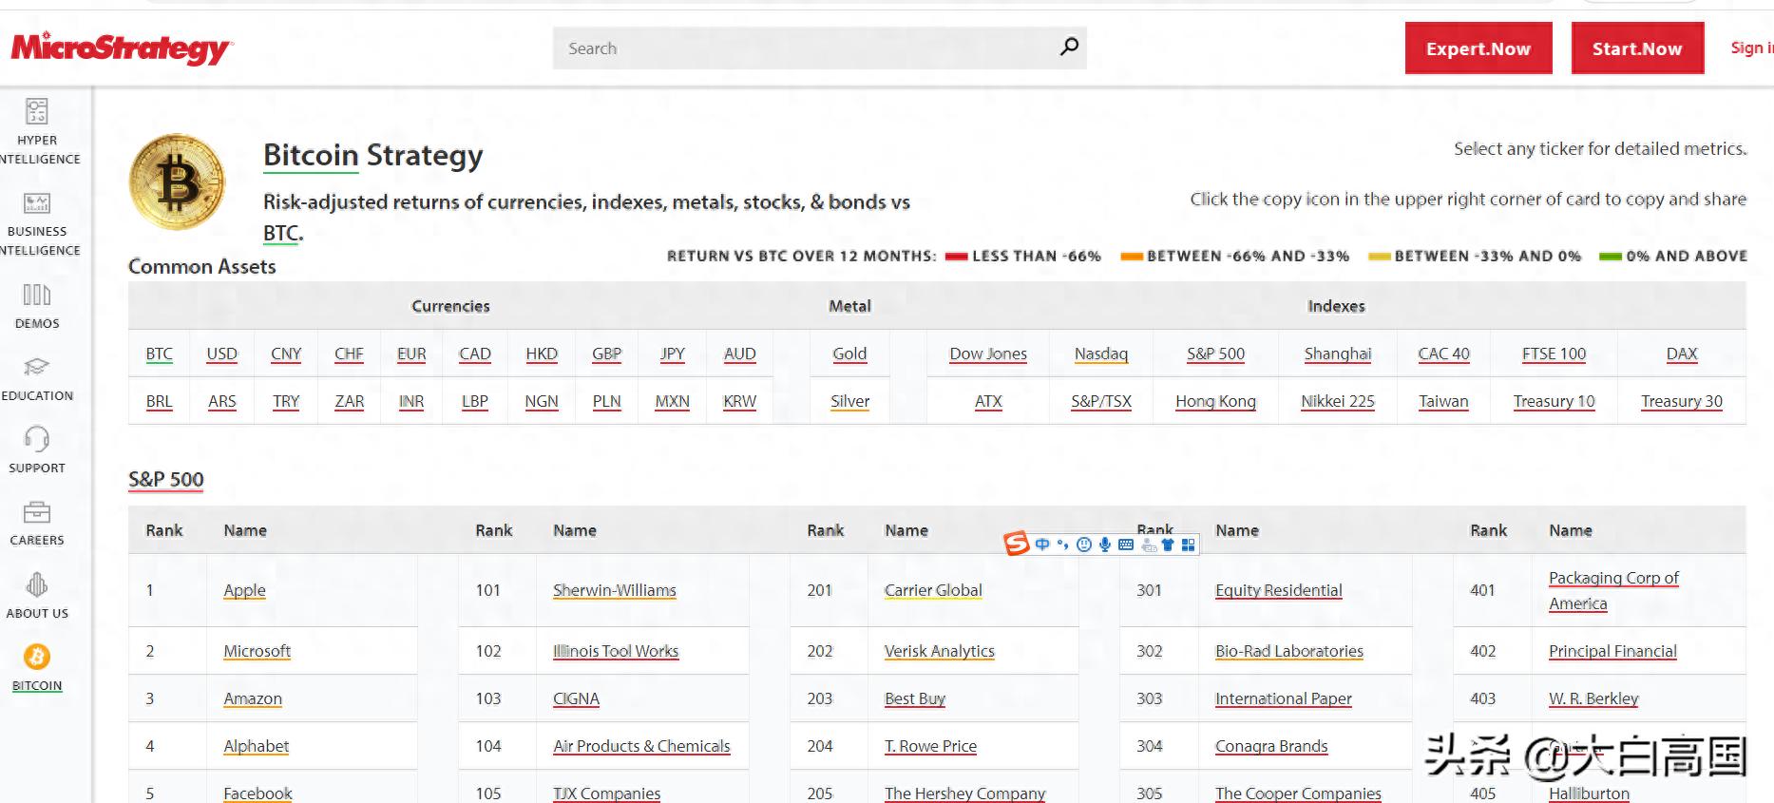The image size is (1774, 803).
Task: Open Microsoft stock details
Action: (x=257, y=651)
